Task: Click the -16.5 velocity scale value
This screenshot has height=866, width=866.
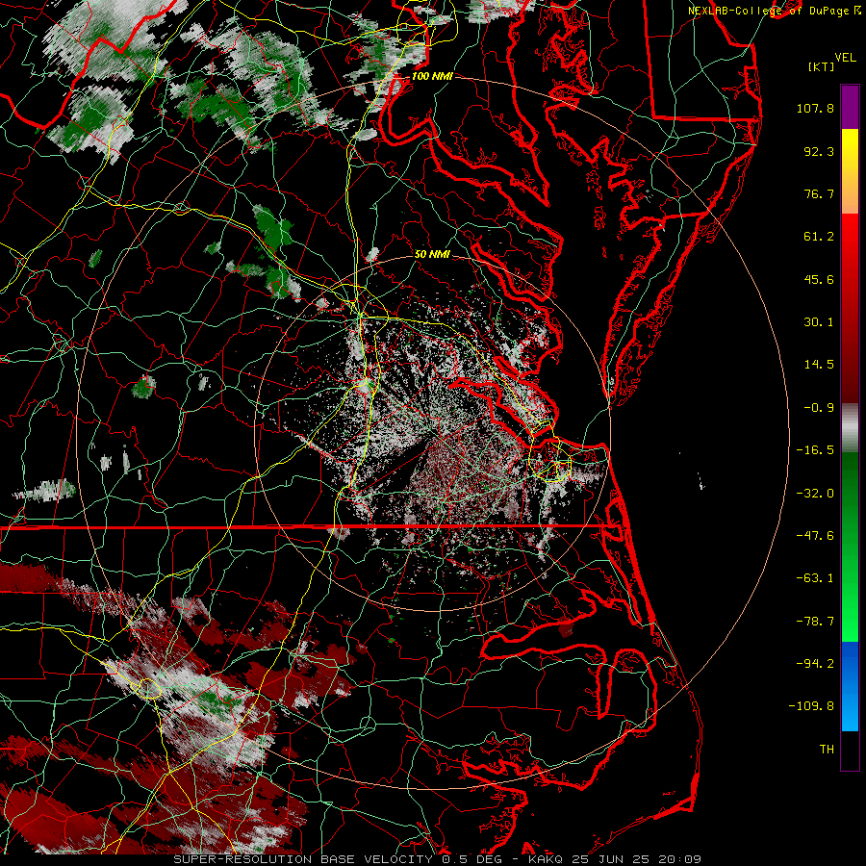Action: [815, 450]
